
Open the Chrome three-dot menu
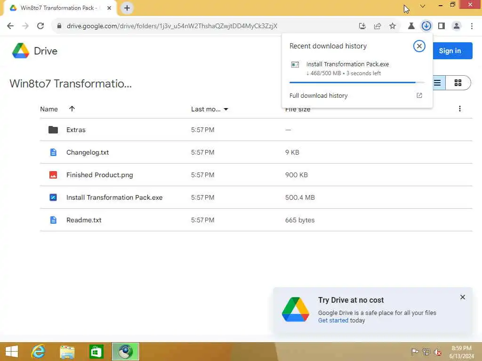click(x=472, y=26)
